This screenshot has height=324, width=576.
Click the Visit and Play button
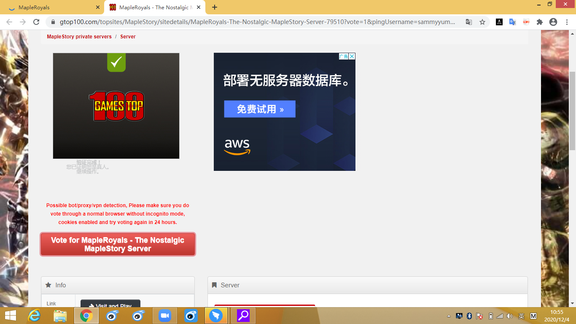coord(110,304)
